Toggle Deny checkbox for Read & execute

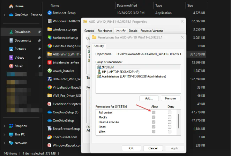pyautogui.click(x=169, y=122)
